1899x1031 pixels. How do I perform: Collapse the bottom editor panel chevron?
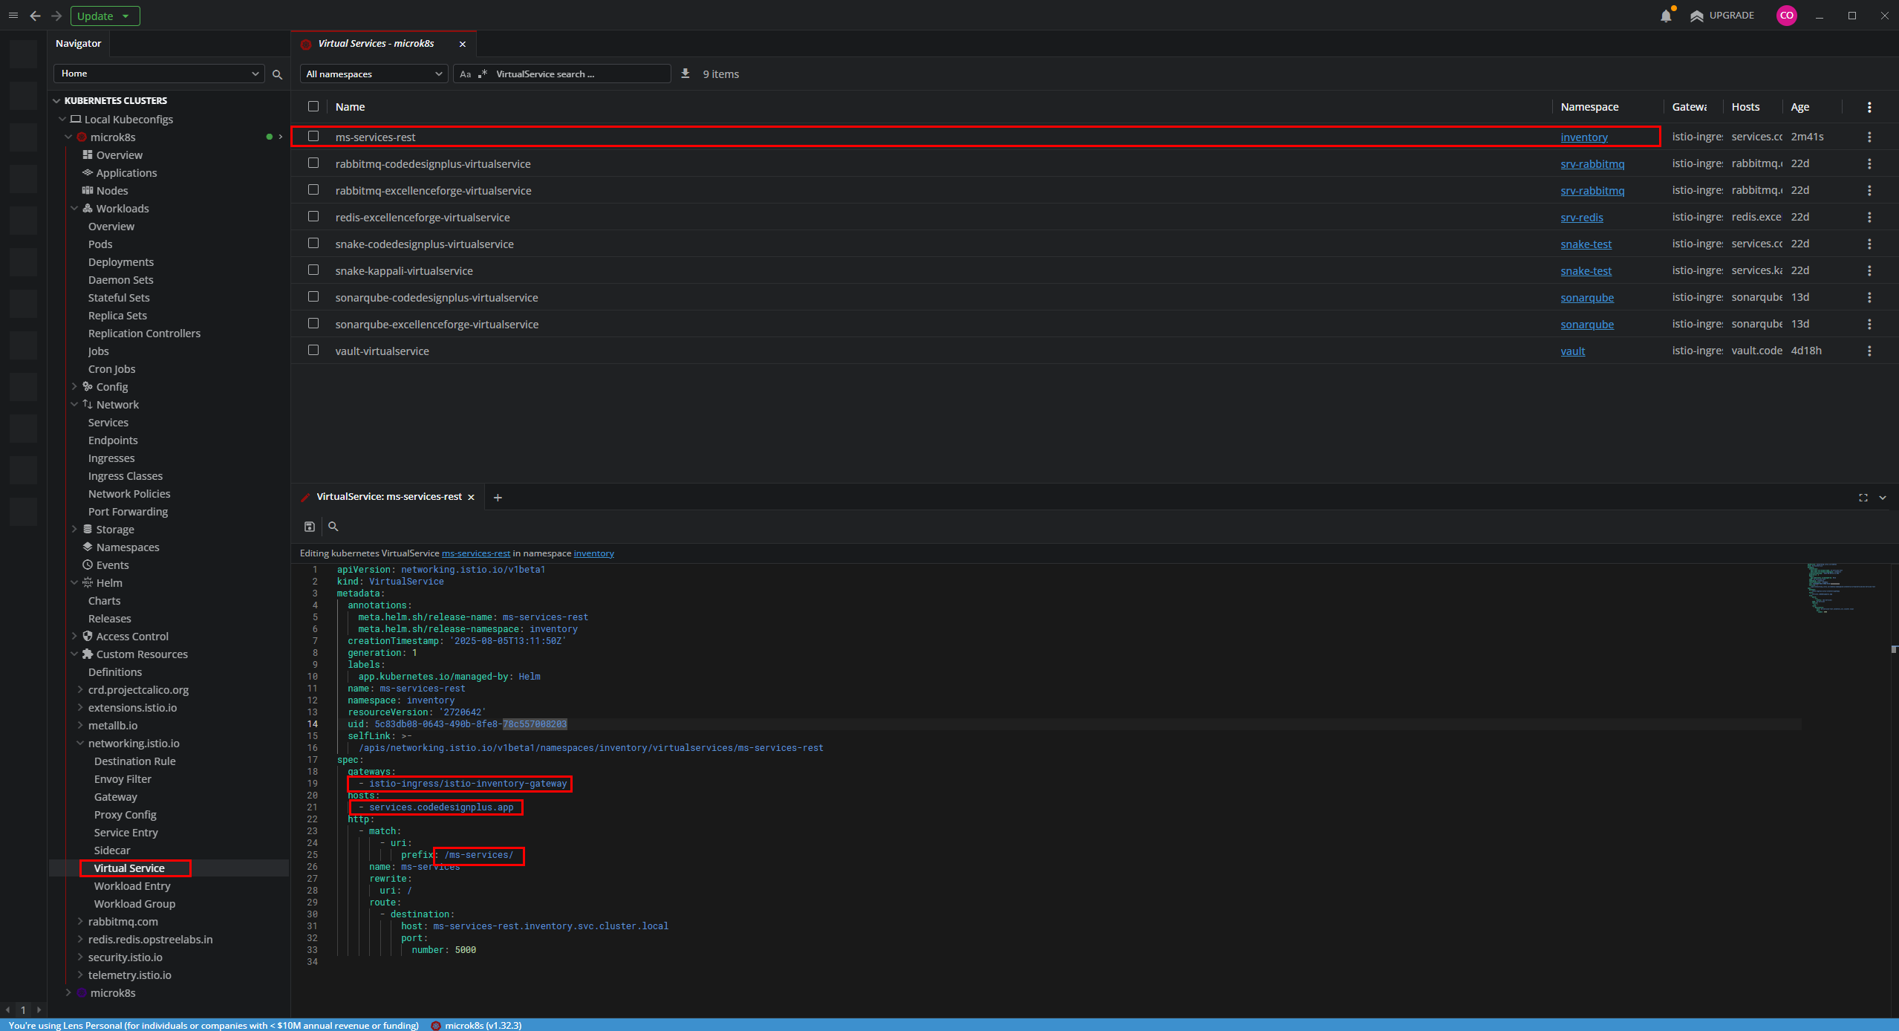click(x=1883, y=498)
